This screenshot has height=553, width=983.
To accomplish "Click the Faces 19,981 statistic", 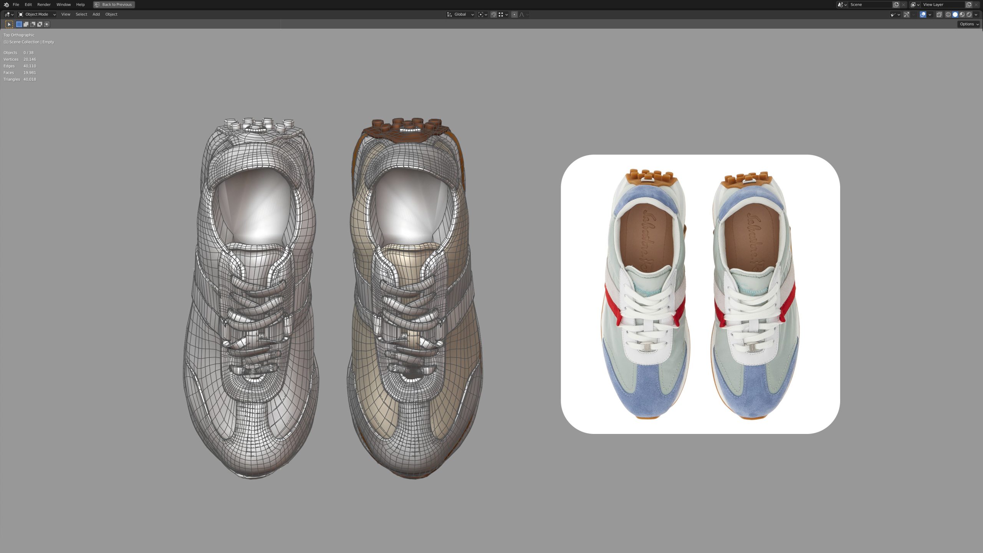I will coord(20,73).
